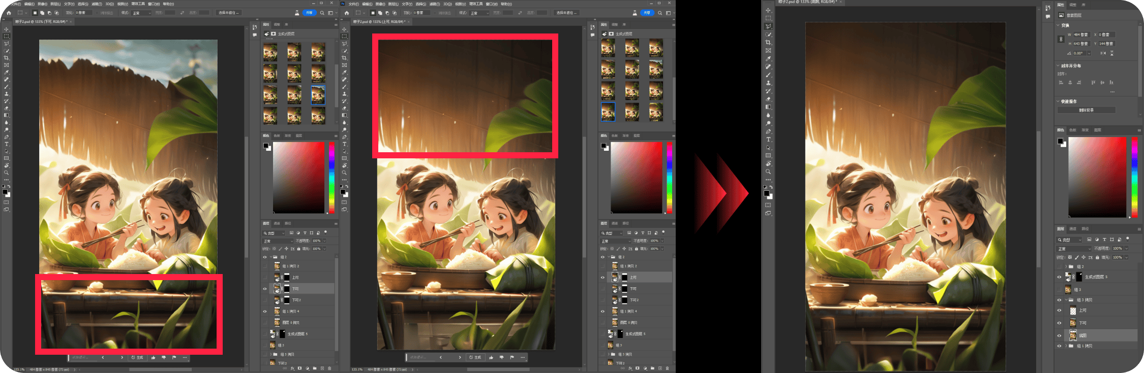Image resolution: width=1144 pixels, height=373 pixels.
Task: Collapse the 变换 section in Properties
Action: coord(1059,25)
